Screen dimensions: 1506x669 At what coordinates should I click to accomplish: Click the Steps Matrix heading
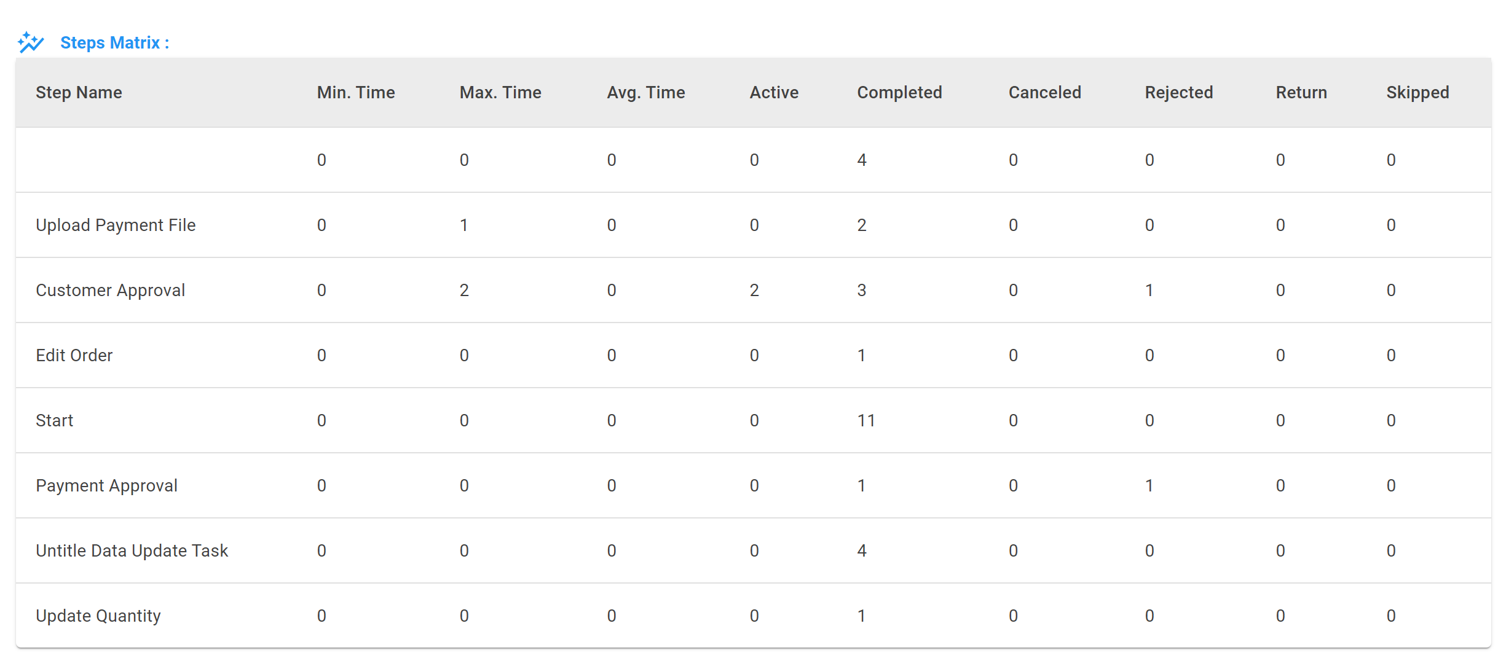(114, 43)
